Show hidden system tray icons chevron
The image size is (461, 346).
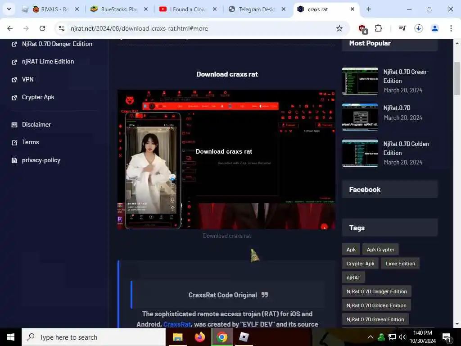[x=371, y=337]
